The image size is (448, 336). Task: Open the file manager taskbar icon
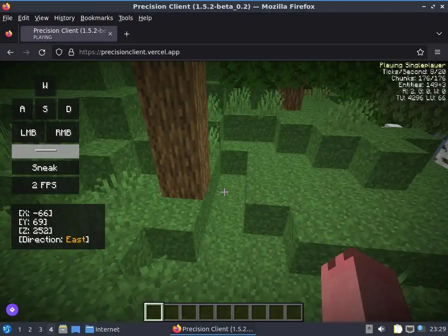[63, 329]
